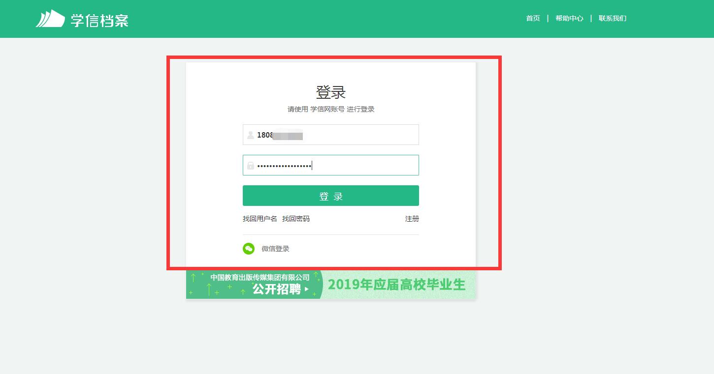Open the 2019年应届高校毕业生 banner
This screenshot has width=714, height=374.
pyautogui.click(x=397, y=285)
